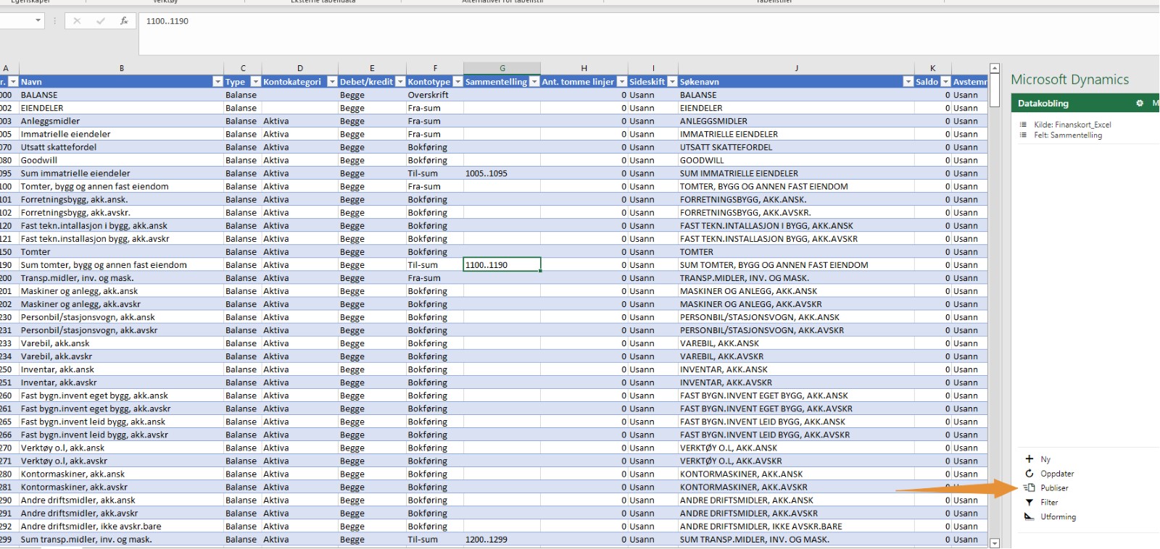
Task: Click the Utforming design icon
Action: click(1029, 517)
